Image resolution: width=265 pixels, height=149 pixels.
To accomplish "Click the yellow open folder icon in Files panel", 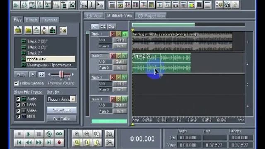I will coord(28,30).
